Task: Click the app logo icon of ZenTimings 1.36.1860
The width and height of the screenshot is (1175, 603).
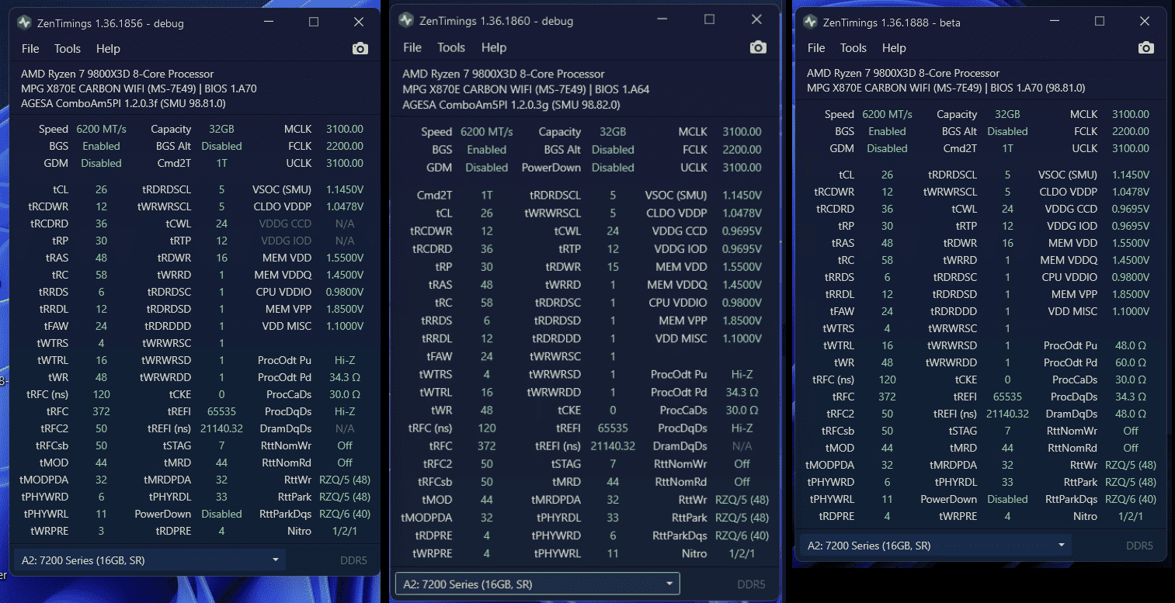Action: tap(405, 21)
